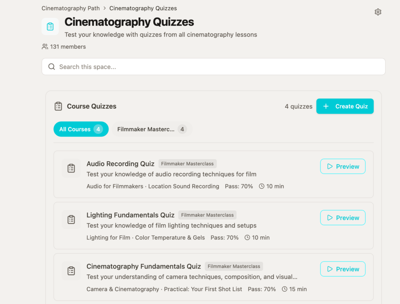Open the Audio Recording Quiz title

point(120,164)
